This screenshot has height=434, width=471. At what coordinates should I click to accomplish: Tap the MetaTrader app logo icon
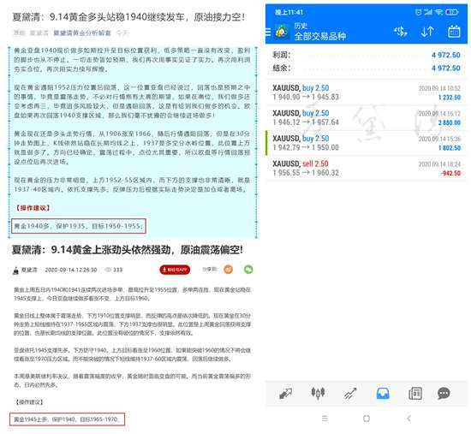[282, 32]
